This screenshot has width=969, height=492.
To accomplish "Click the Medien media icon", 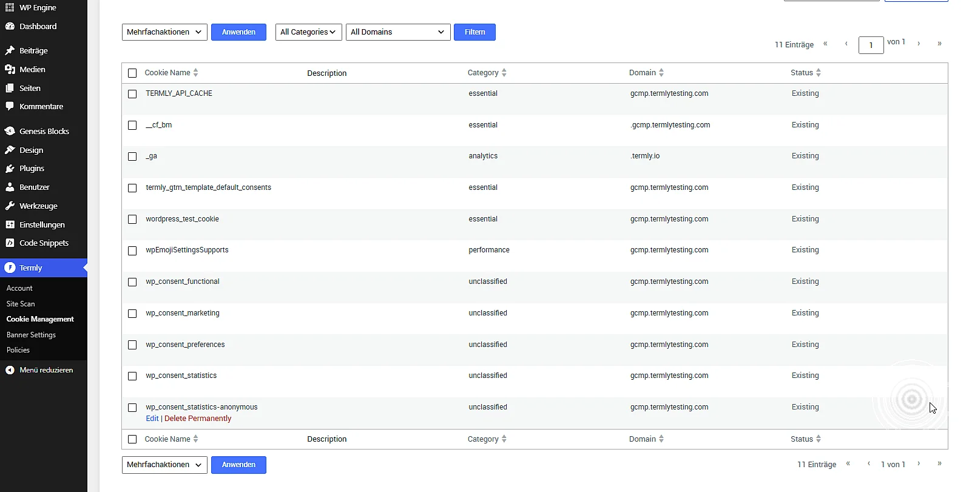I will 10,69.
